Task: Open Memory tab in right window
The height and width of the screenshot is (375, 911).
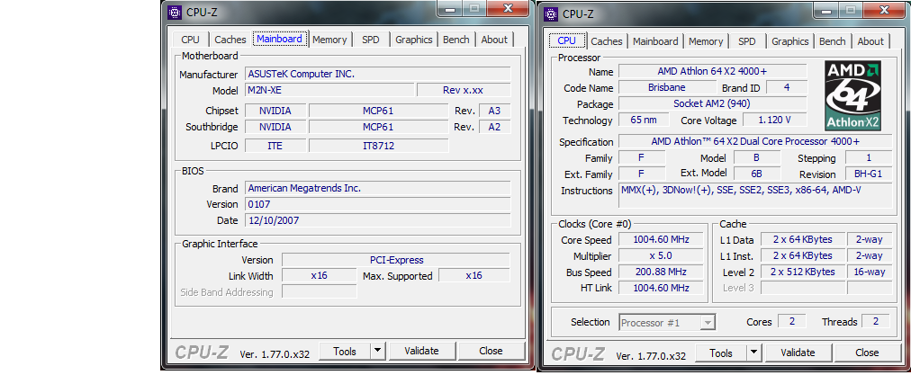Action: point(706,41)
